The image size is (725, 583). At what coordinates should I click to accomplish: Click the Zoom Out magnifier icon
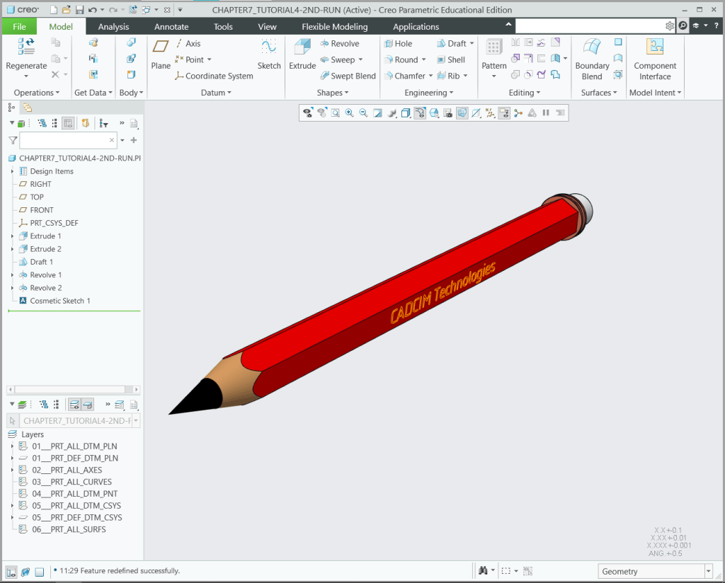(x=363, y=112)
